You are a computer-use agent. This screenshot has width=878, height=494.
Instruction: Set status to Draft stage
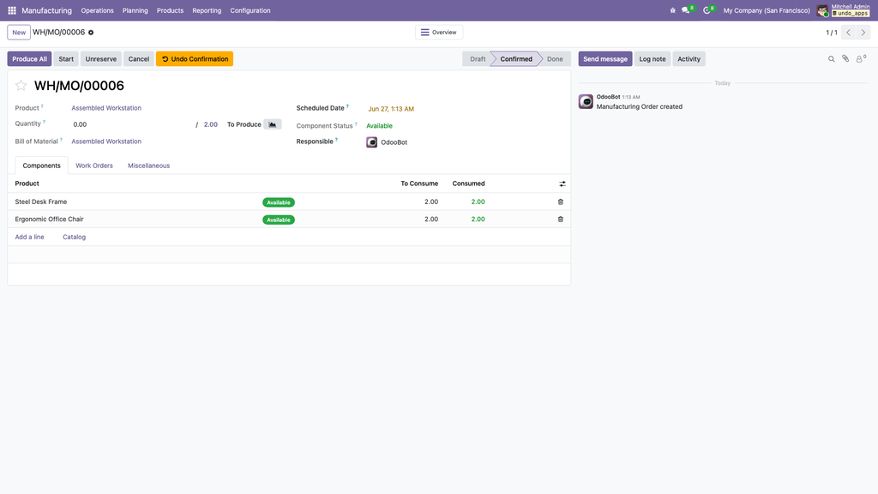point(478,59)
